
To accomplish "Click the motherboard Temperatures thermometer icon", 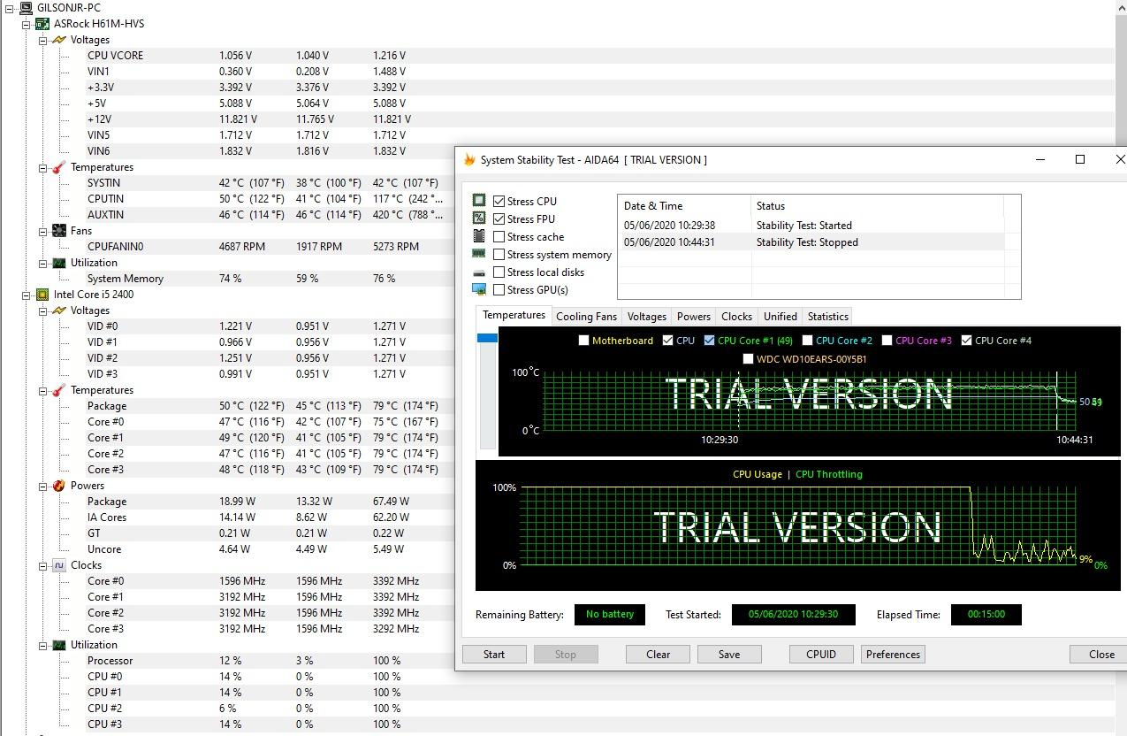I will pyautogui.click(x=59, y=167).
